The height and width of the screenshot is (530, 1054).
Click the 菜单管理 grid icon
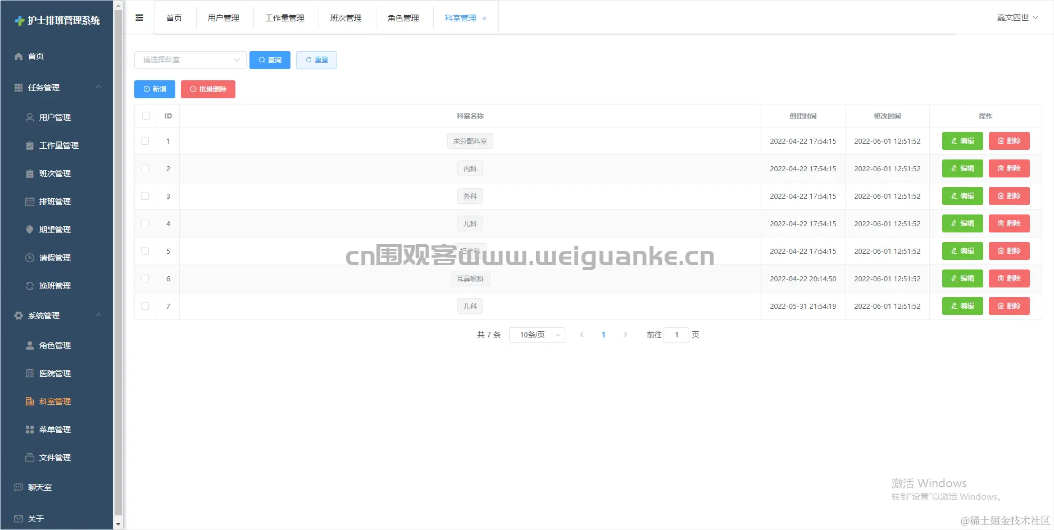click(x=30, y=430)
